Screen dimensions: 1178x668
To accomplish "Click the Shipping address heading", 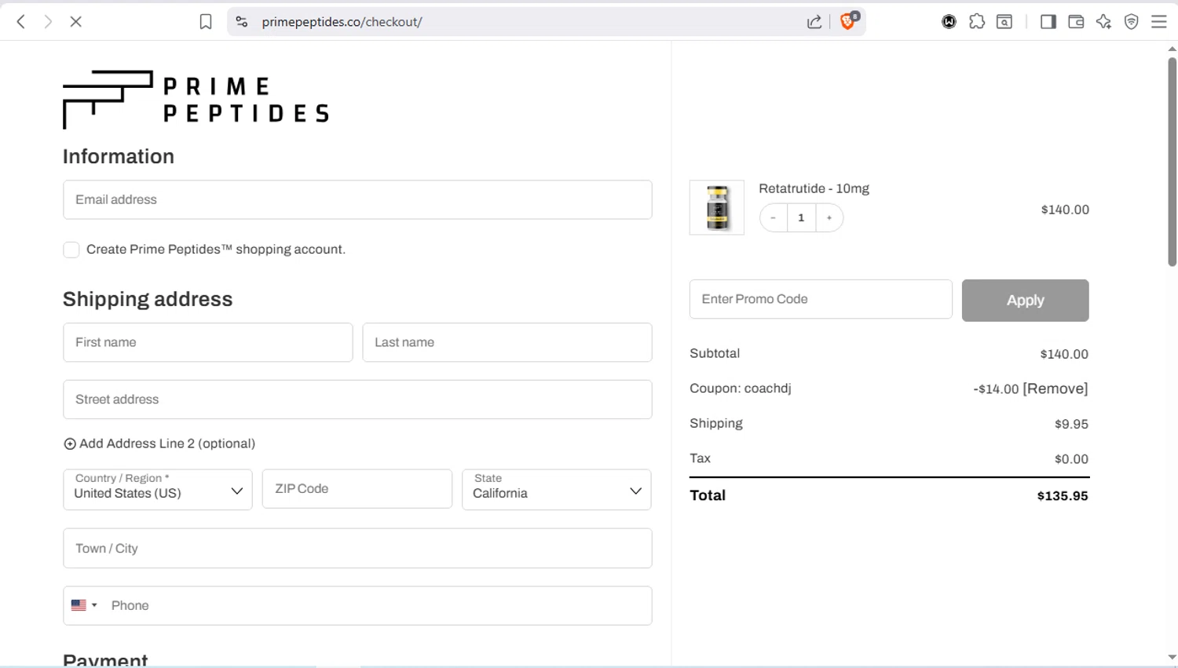I will click(x=148, y=299).
